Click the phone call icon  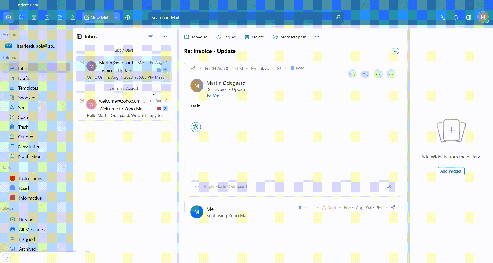pyautogui.click(x=443, y=18)
